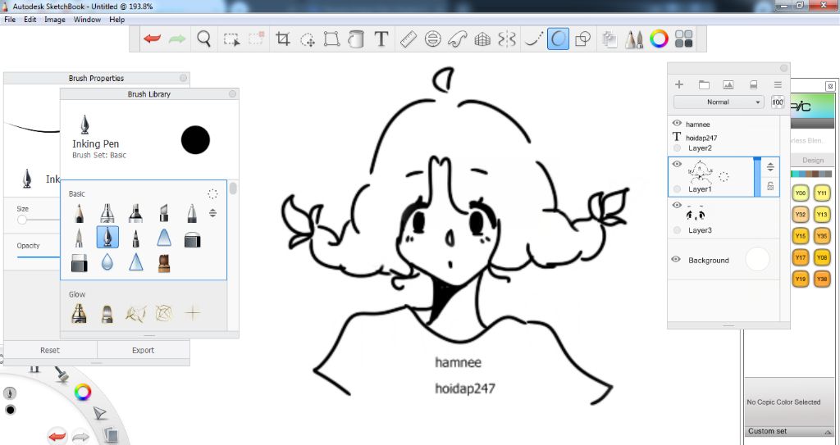Toggle the Layer3 circular marker
The height and width of the screenshot is (445, 840).
[x=677, y=230]
